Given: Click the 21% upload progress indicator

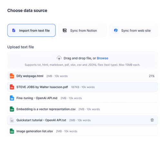Looking at the screenshot, I should pyautogui.click(x=152, y=76).
